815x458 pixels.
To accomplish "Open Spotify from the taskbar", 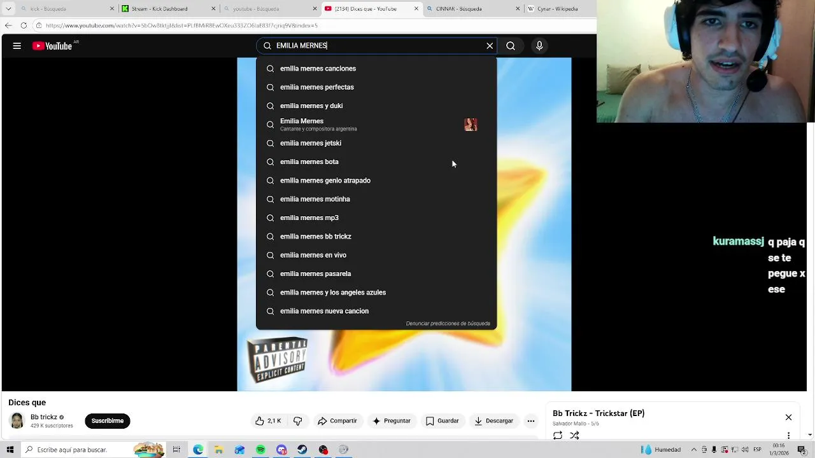I will (x=260, y=450).
